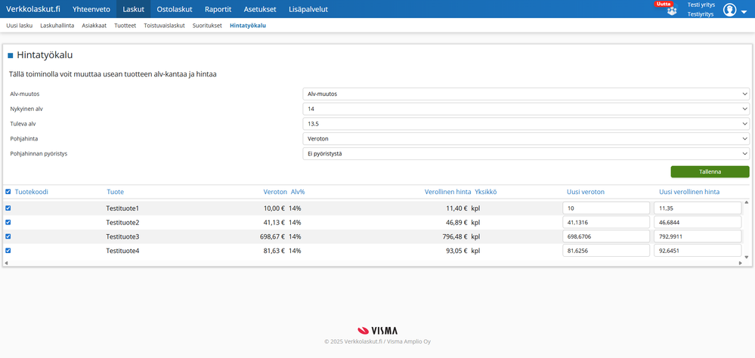Click the Uutta community people icon
The height and width of the screenshot is (358, 755).
tap(671, 11)
